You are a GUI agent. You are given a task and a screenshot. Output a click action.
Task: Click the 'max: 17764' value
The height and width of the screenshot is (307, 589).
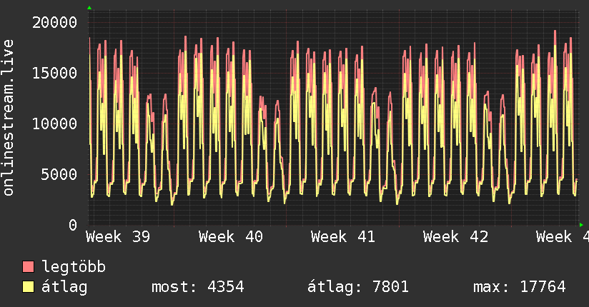pos(519,287)
